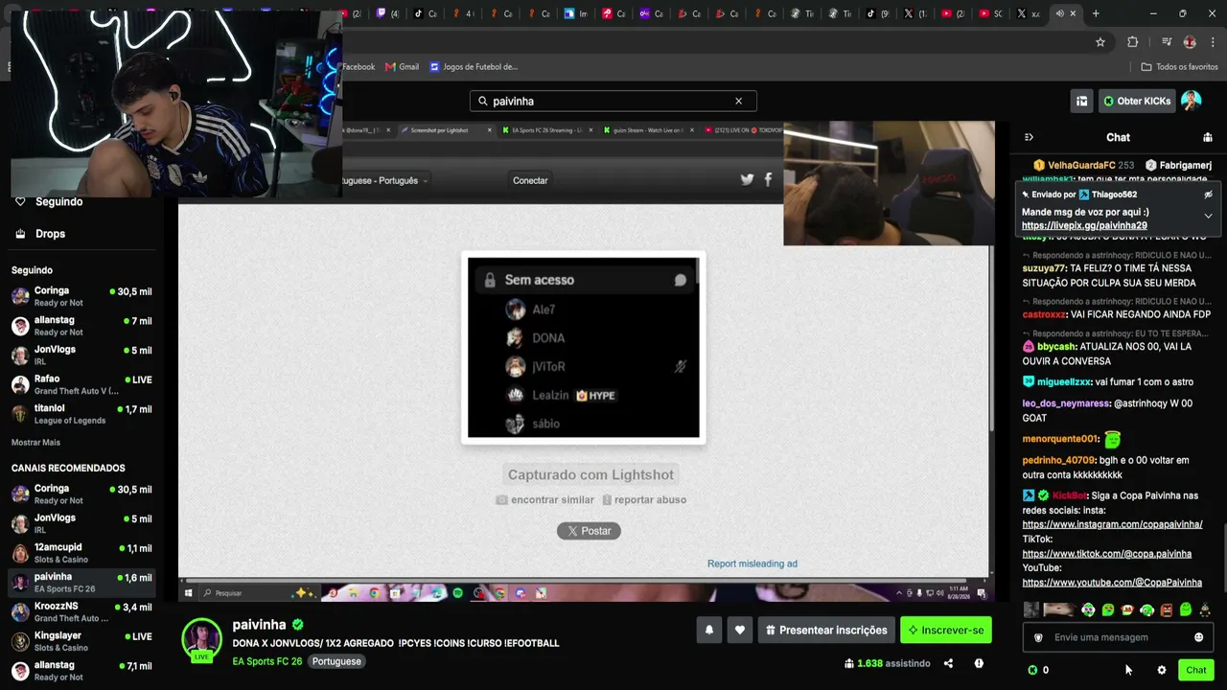This screenshot has height=690, width=1227.
Task: Open the emoji picker in chat
Action: 1198,637
